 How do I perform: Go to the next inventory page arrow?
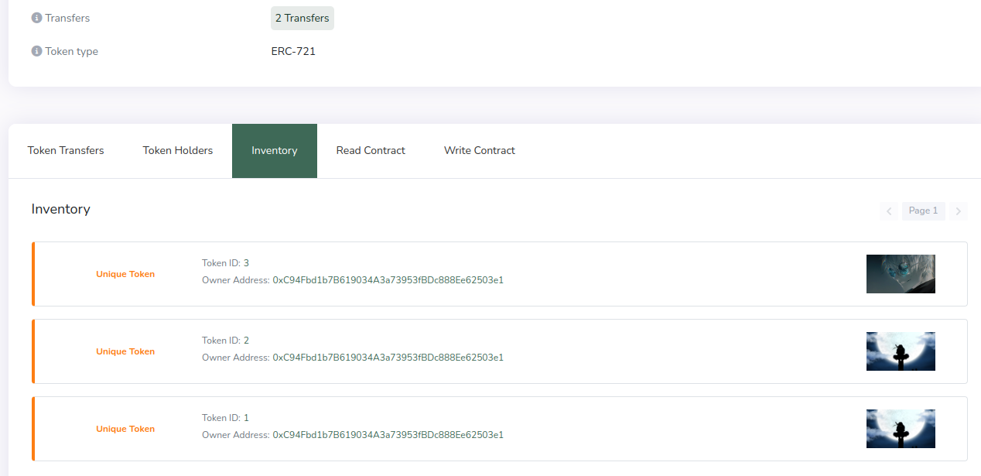click(x=959, y=211)
